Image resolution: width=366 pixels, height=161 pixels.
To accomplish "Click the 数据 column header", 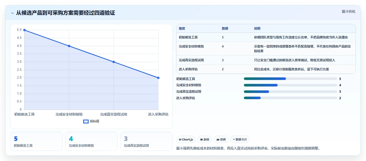I will pyautogui.click(x=225, y=28).
